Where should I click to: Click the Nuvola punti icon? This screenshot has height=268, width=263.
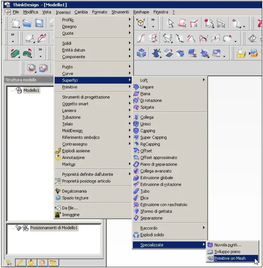coord(210,245)
